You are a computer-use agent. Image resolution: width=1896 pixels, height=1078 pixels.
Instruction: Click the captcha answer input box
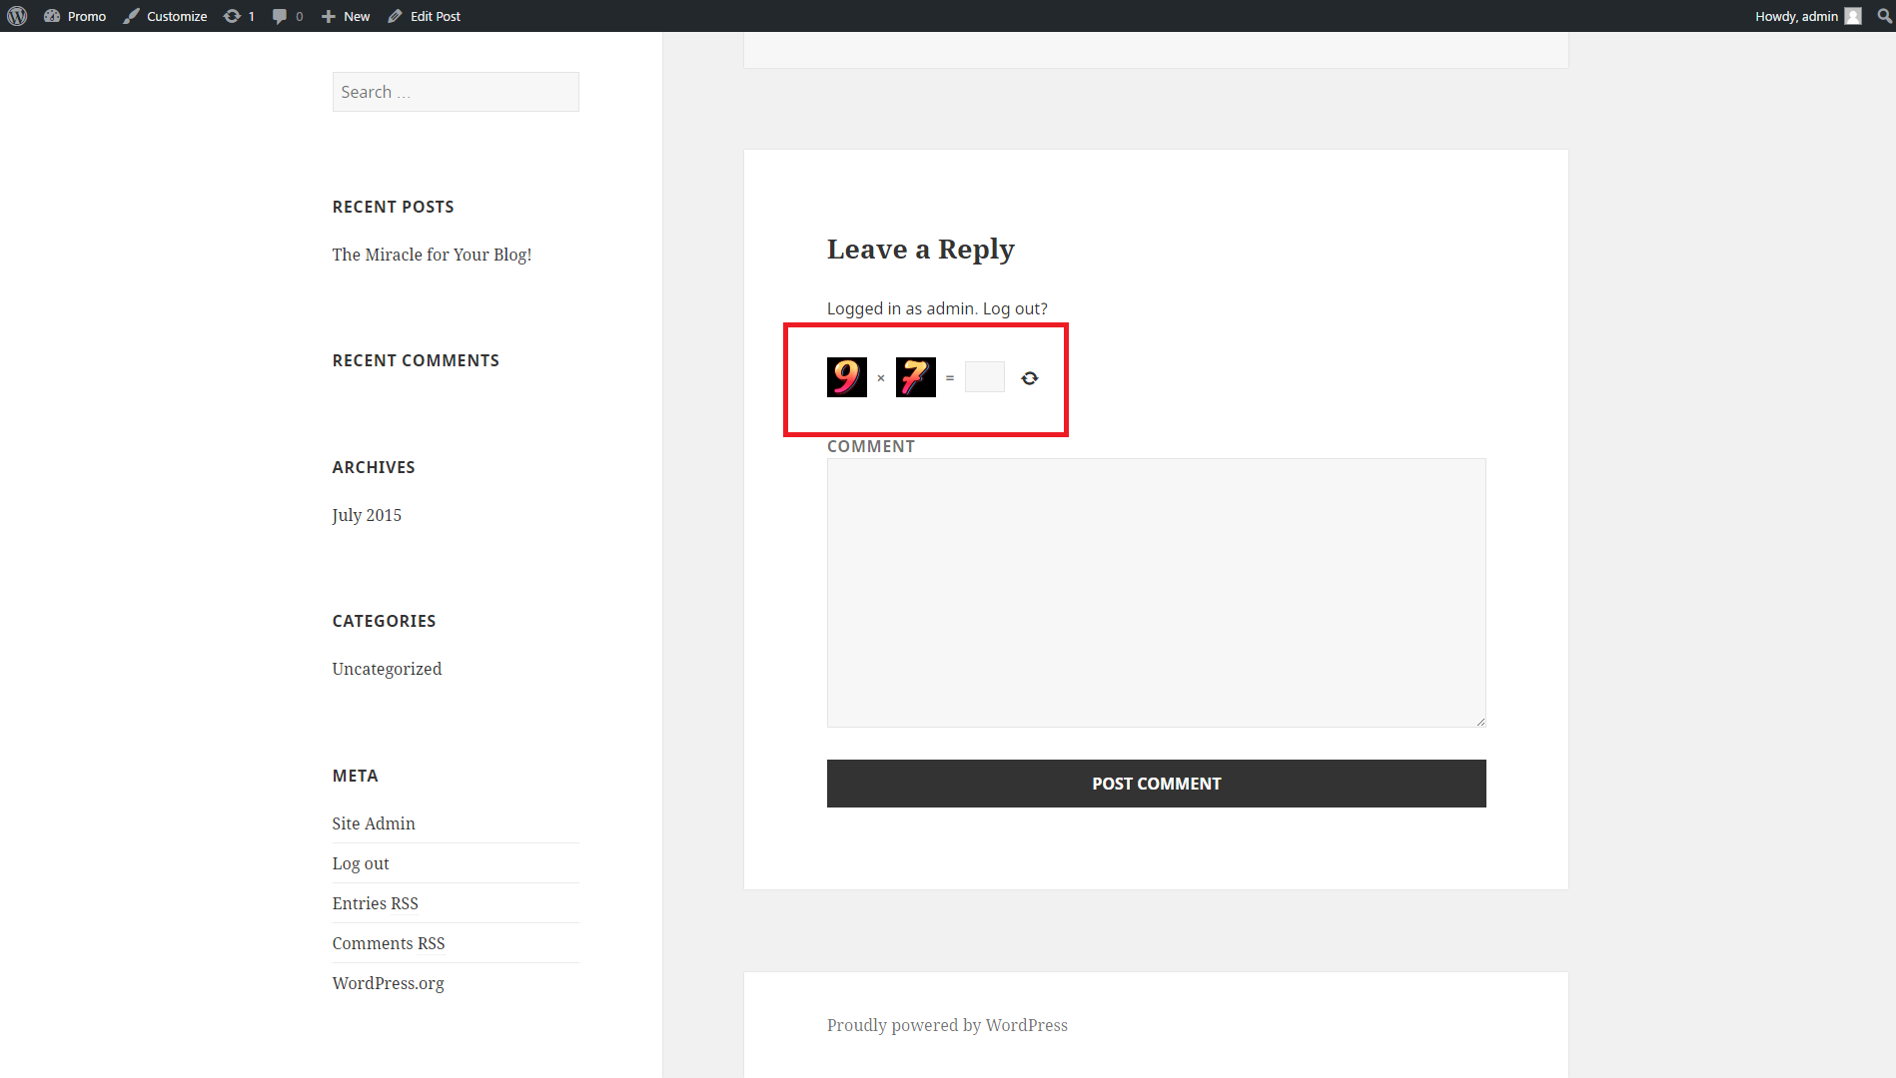[x=985, y=377]
